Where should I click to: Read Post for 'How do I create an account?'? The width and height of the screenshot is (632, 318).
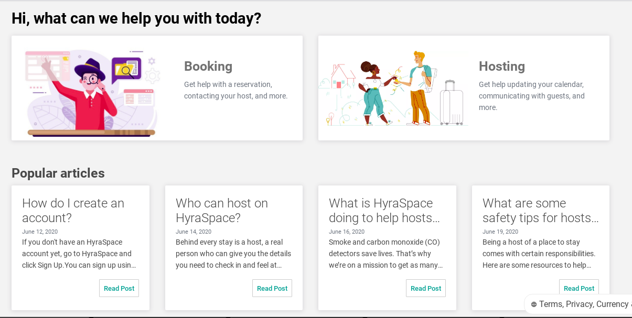pyautogui.click(x=119, y=288)
